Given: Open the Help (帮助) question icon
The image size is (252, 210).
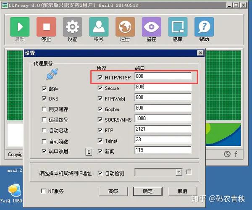Looking at the screenshot, I should [204, 27].
